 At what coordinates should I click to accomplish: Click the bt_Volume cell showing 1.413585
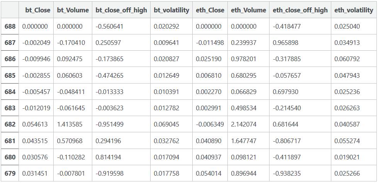point(69,124)
